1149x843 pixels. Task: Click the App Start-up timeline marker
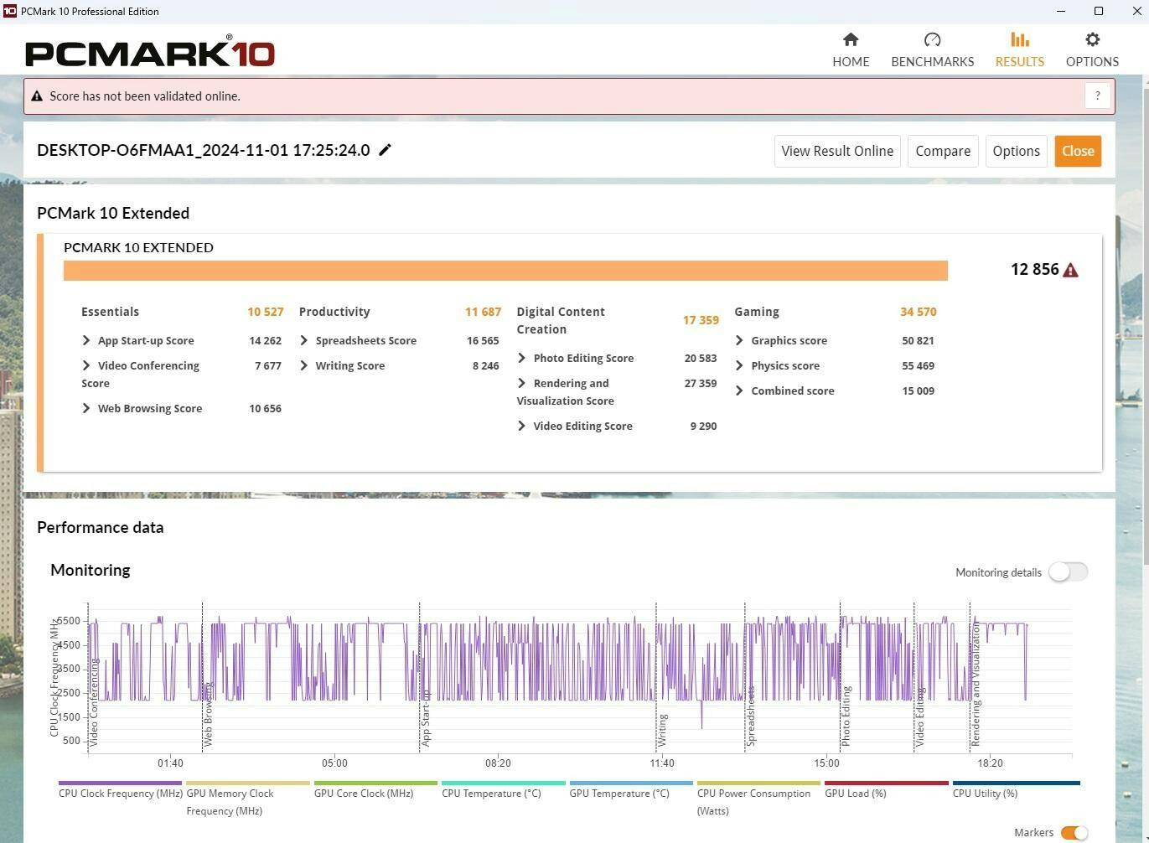tap(426, 718)
